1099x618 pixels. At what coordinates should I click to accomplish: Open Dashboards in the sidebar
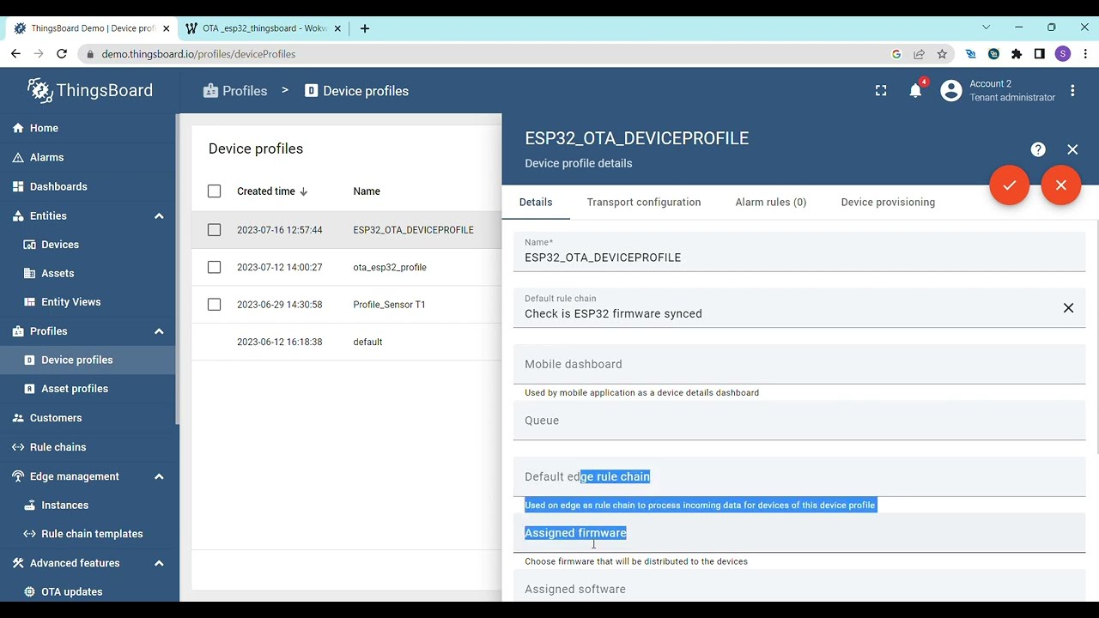coord(89,186)
